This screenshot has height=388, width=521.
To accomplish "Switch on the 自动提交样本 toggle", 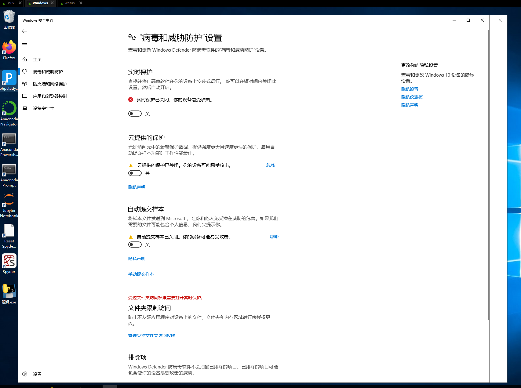I will (x=135, y=245).
